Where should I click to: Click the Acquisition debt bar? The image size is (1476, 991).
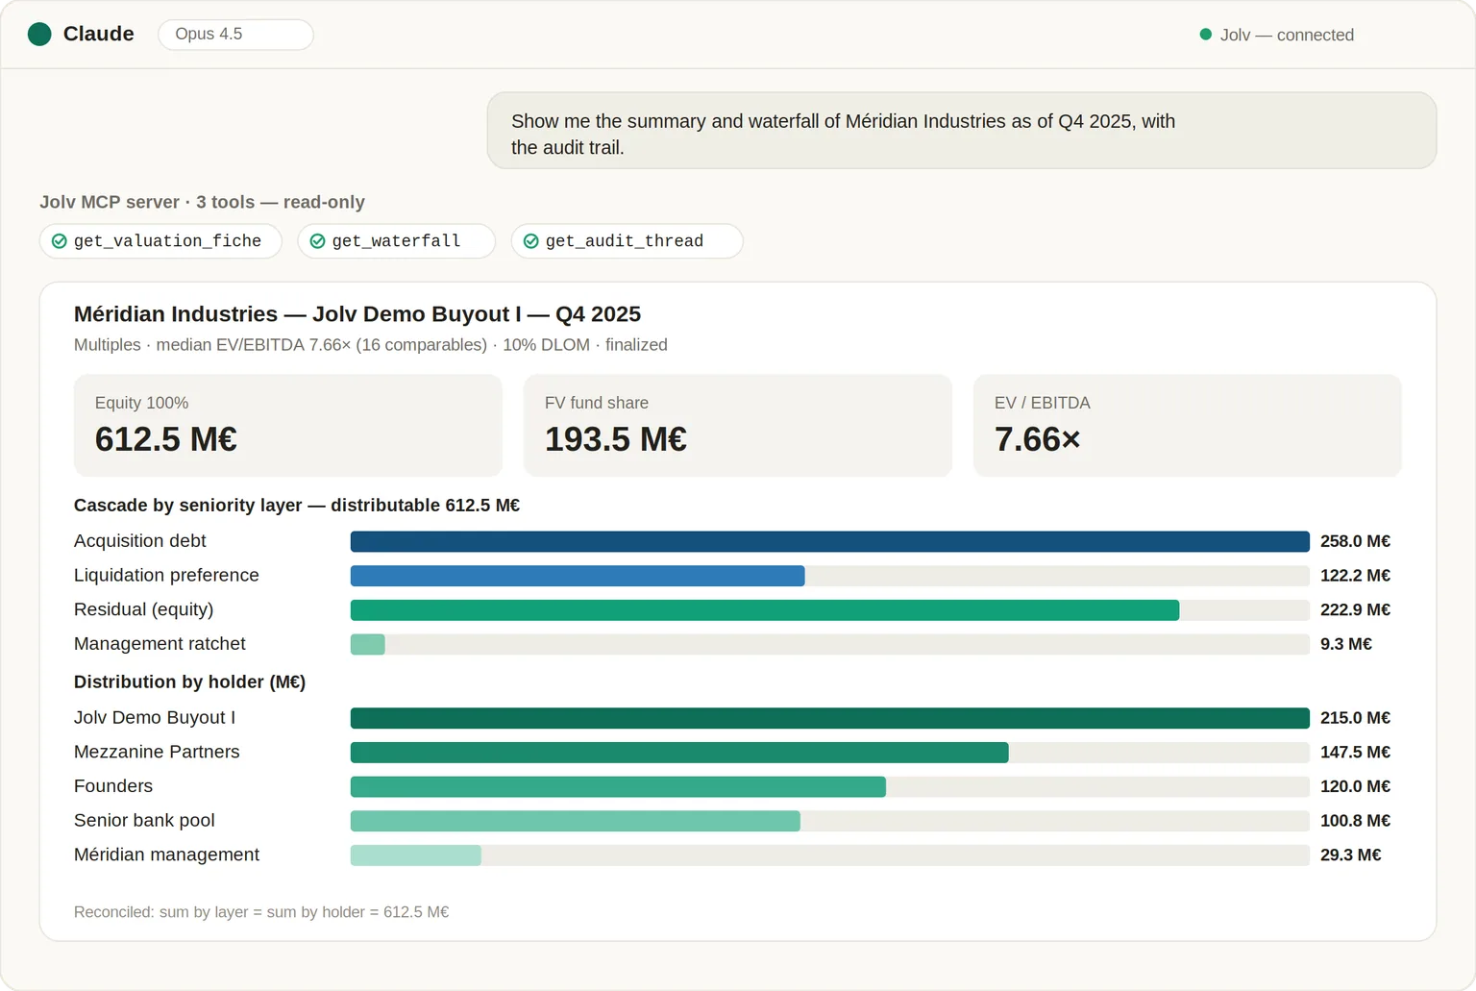pos(830,542)
